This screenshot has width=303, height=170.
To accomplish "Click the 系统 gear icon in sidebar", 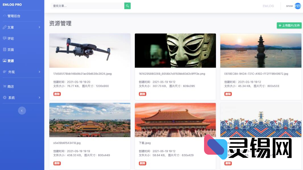I will coord(4,97).
